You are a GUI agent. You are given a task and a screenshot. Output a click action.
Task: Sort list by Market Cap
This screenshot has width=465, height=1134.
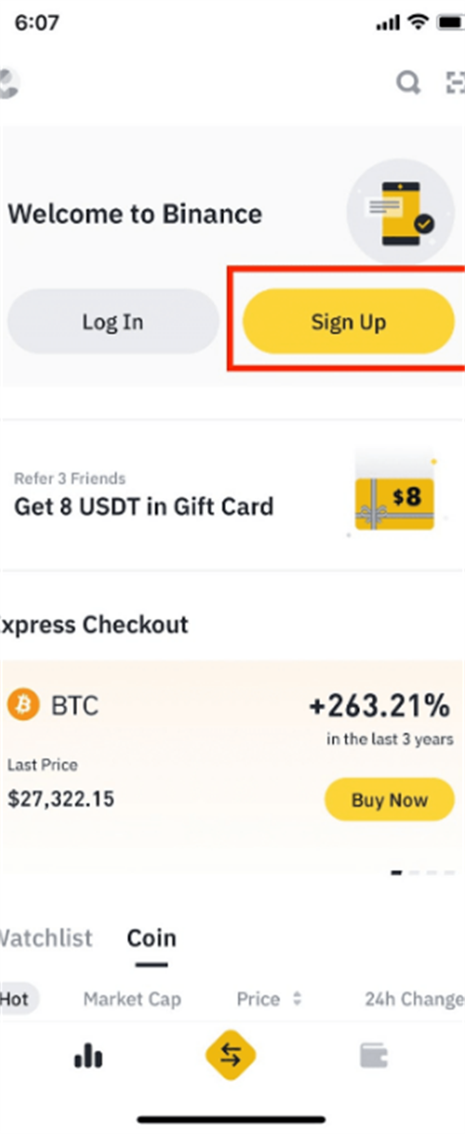point(132,999)
